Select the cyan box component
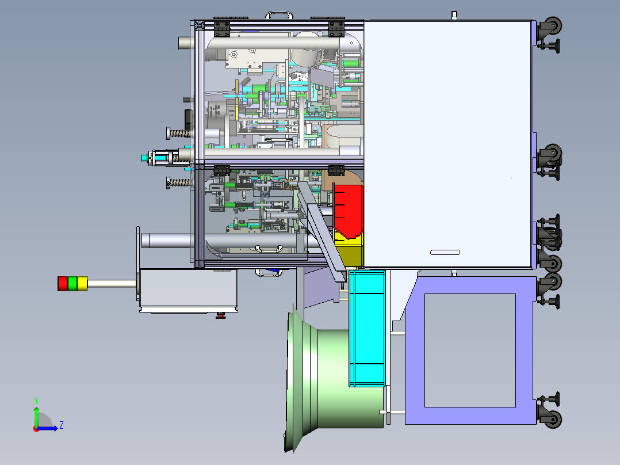Screen dimensions: 620x465 tap(367, 328)
